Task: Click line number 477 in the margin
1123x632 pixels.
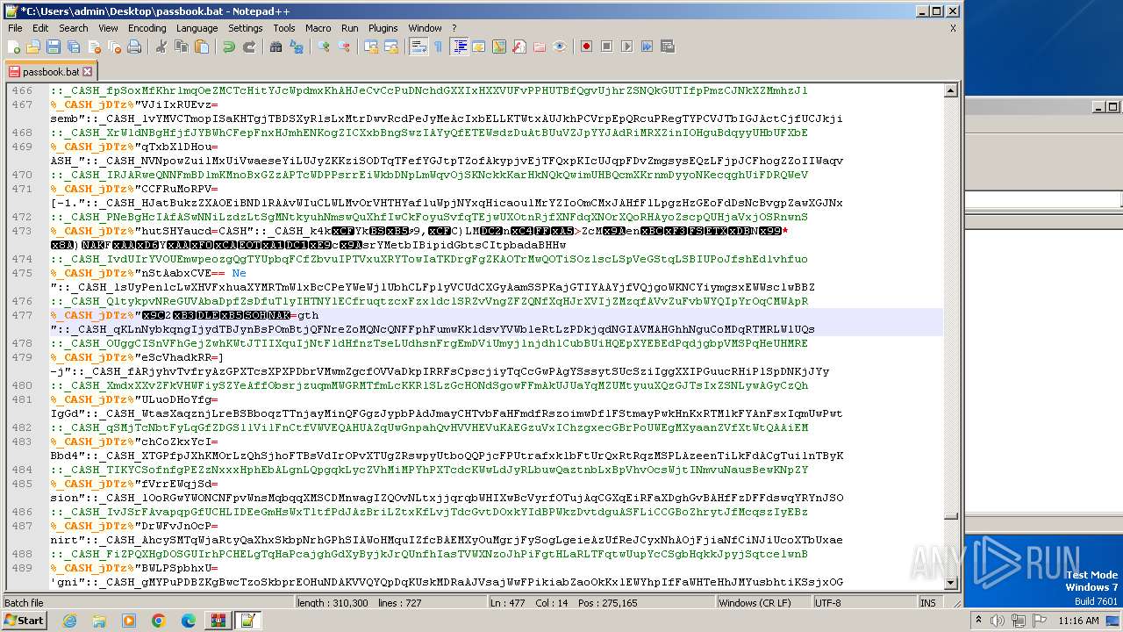Action: pos(22,315)
